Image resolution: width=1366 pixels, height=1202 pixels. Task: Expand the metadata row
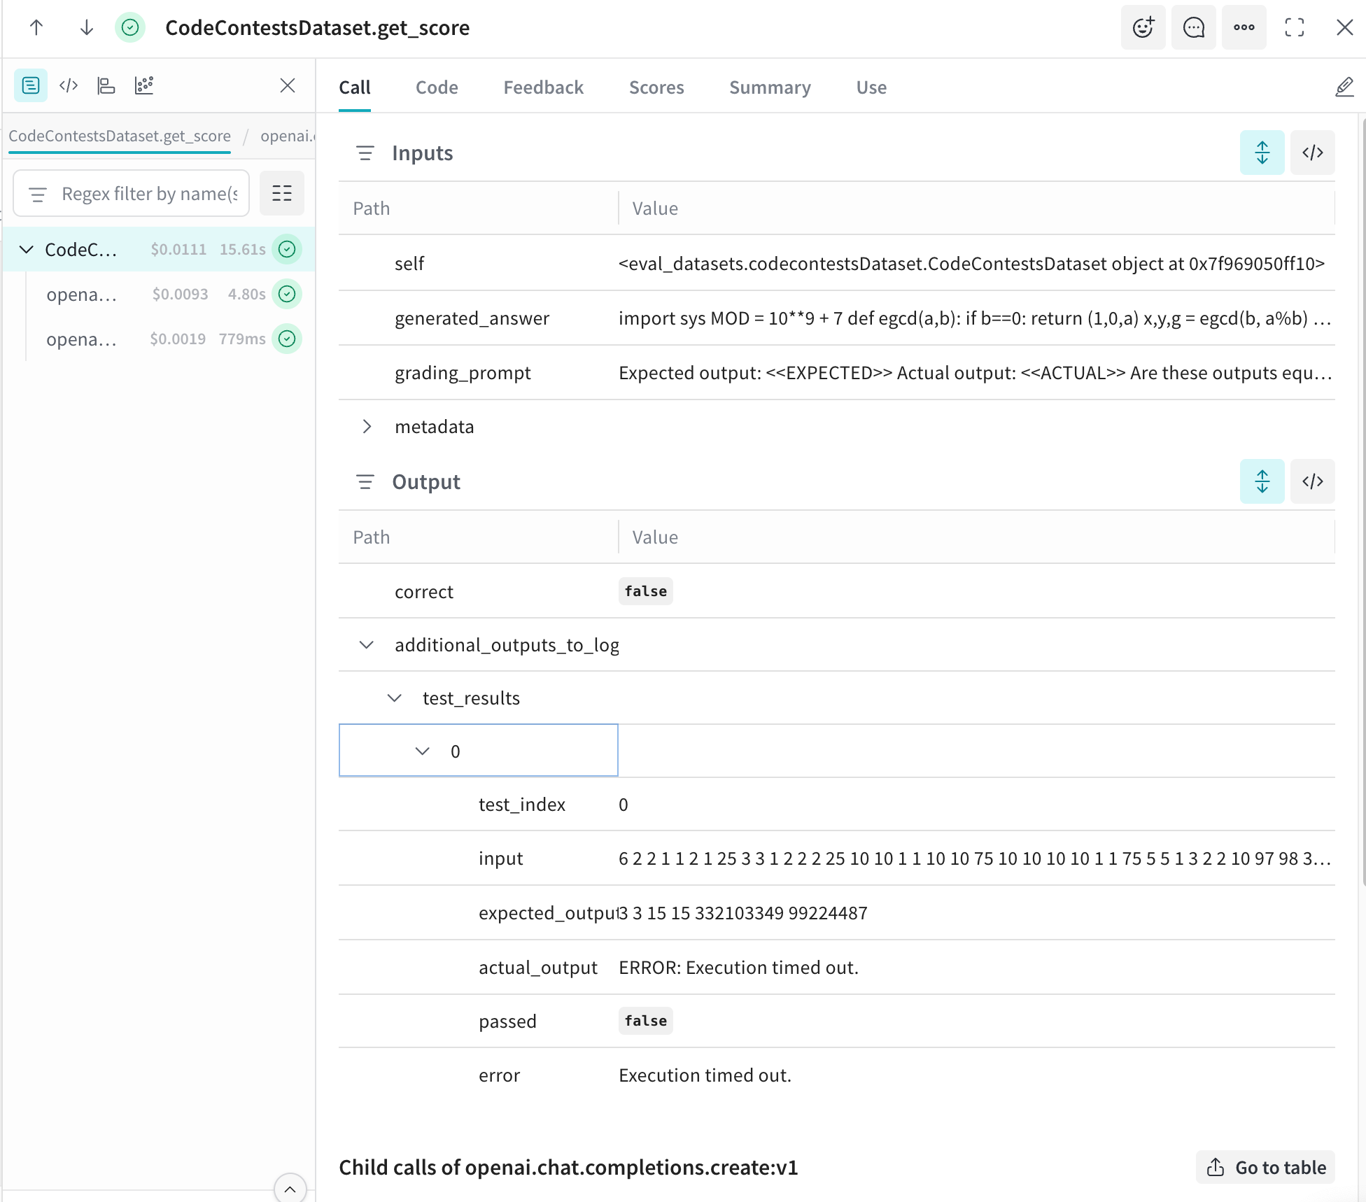point(367,427)
